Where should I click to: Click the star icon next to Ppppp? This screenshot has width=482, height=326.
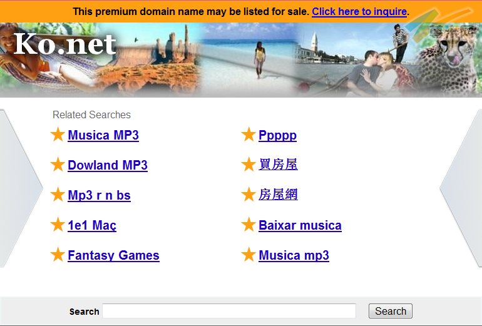pos(249,135)
